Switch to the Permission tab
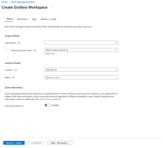The height and width of the screenshot is (148, 163). pyautogui.click(x=23, y=19)
